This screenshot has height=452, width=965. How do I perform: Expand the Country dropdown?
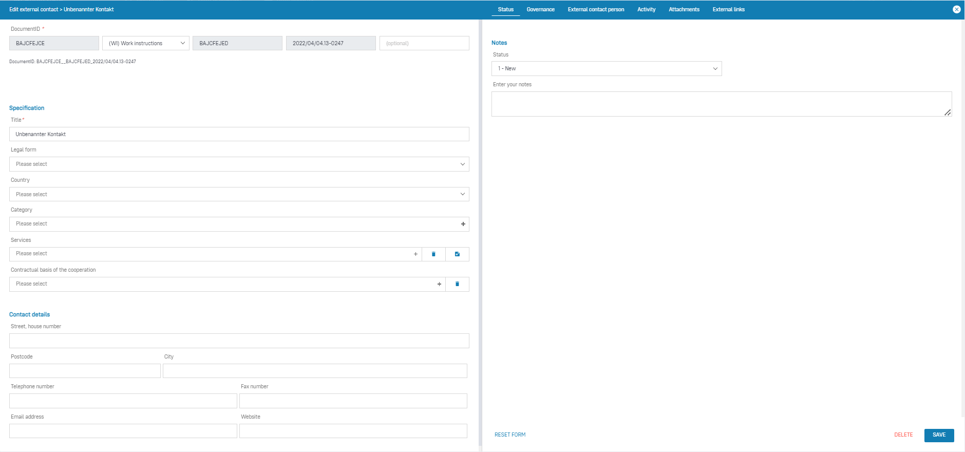coord(239,194)
